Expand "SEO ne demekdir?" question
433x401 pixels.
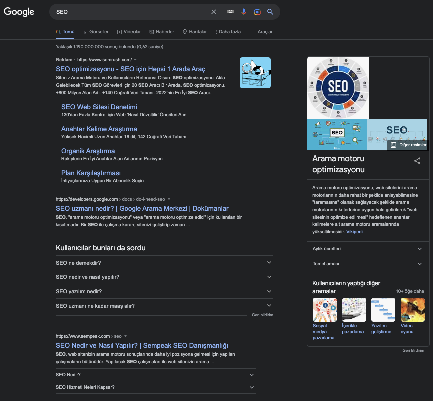[x=164, y=263]
